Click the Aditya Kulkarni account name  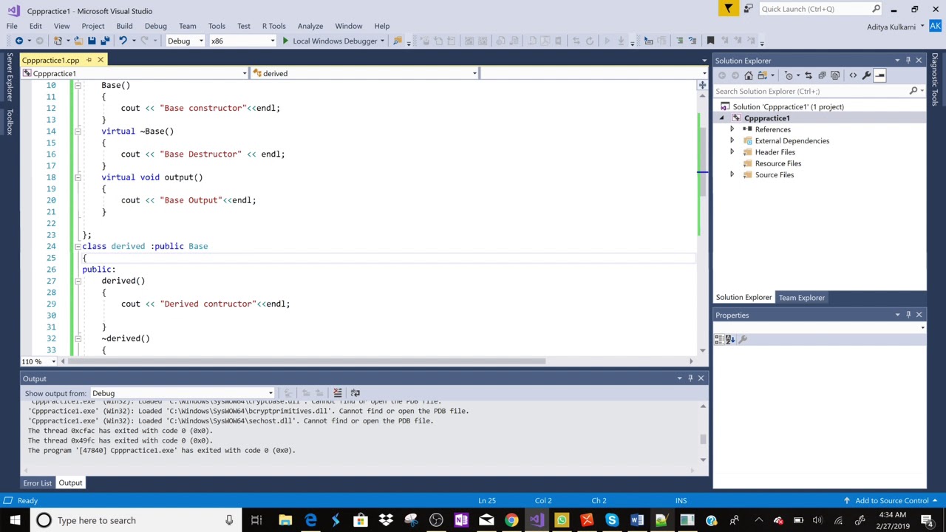coord(891,27)
